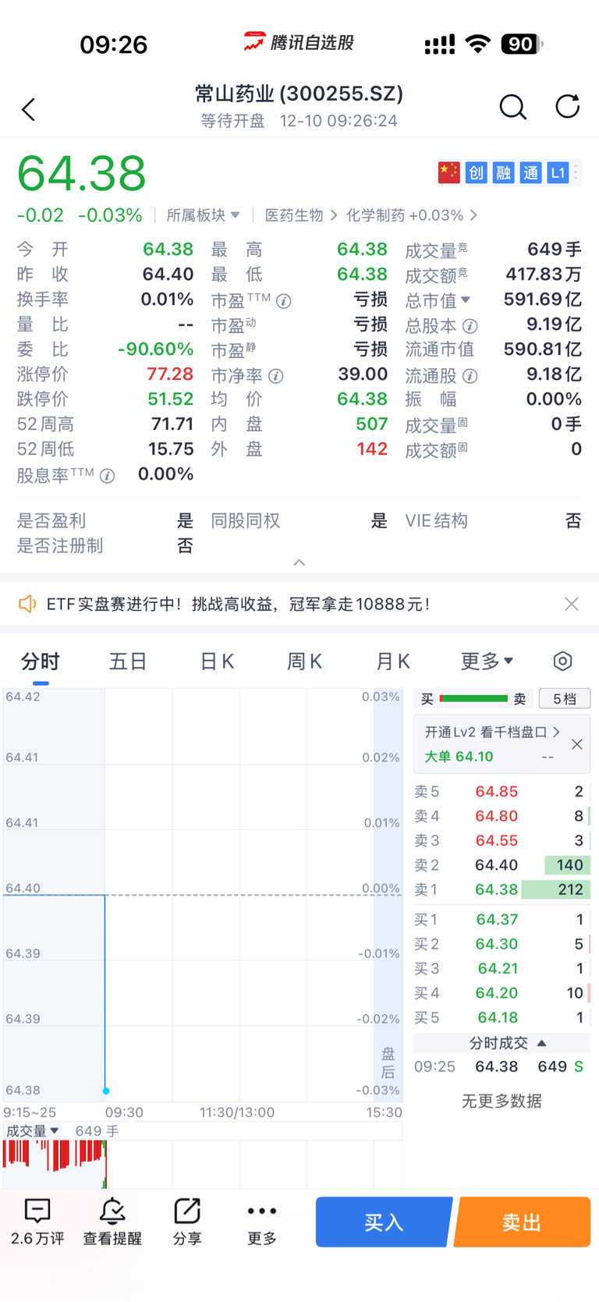Tap the L1 quote level badge

coord(557,172)
